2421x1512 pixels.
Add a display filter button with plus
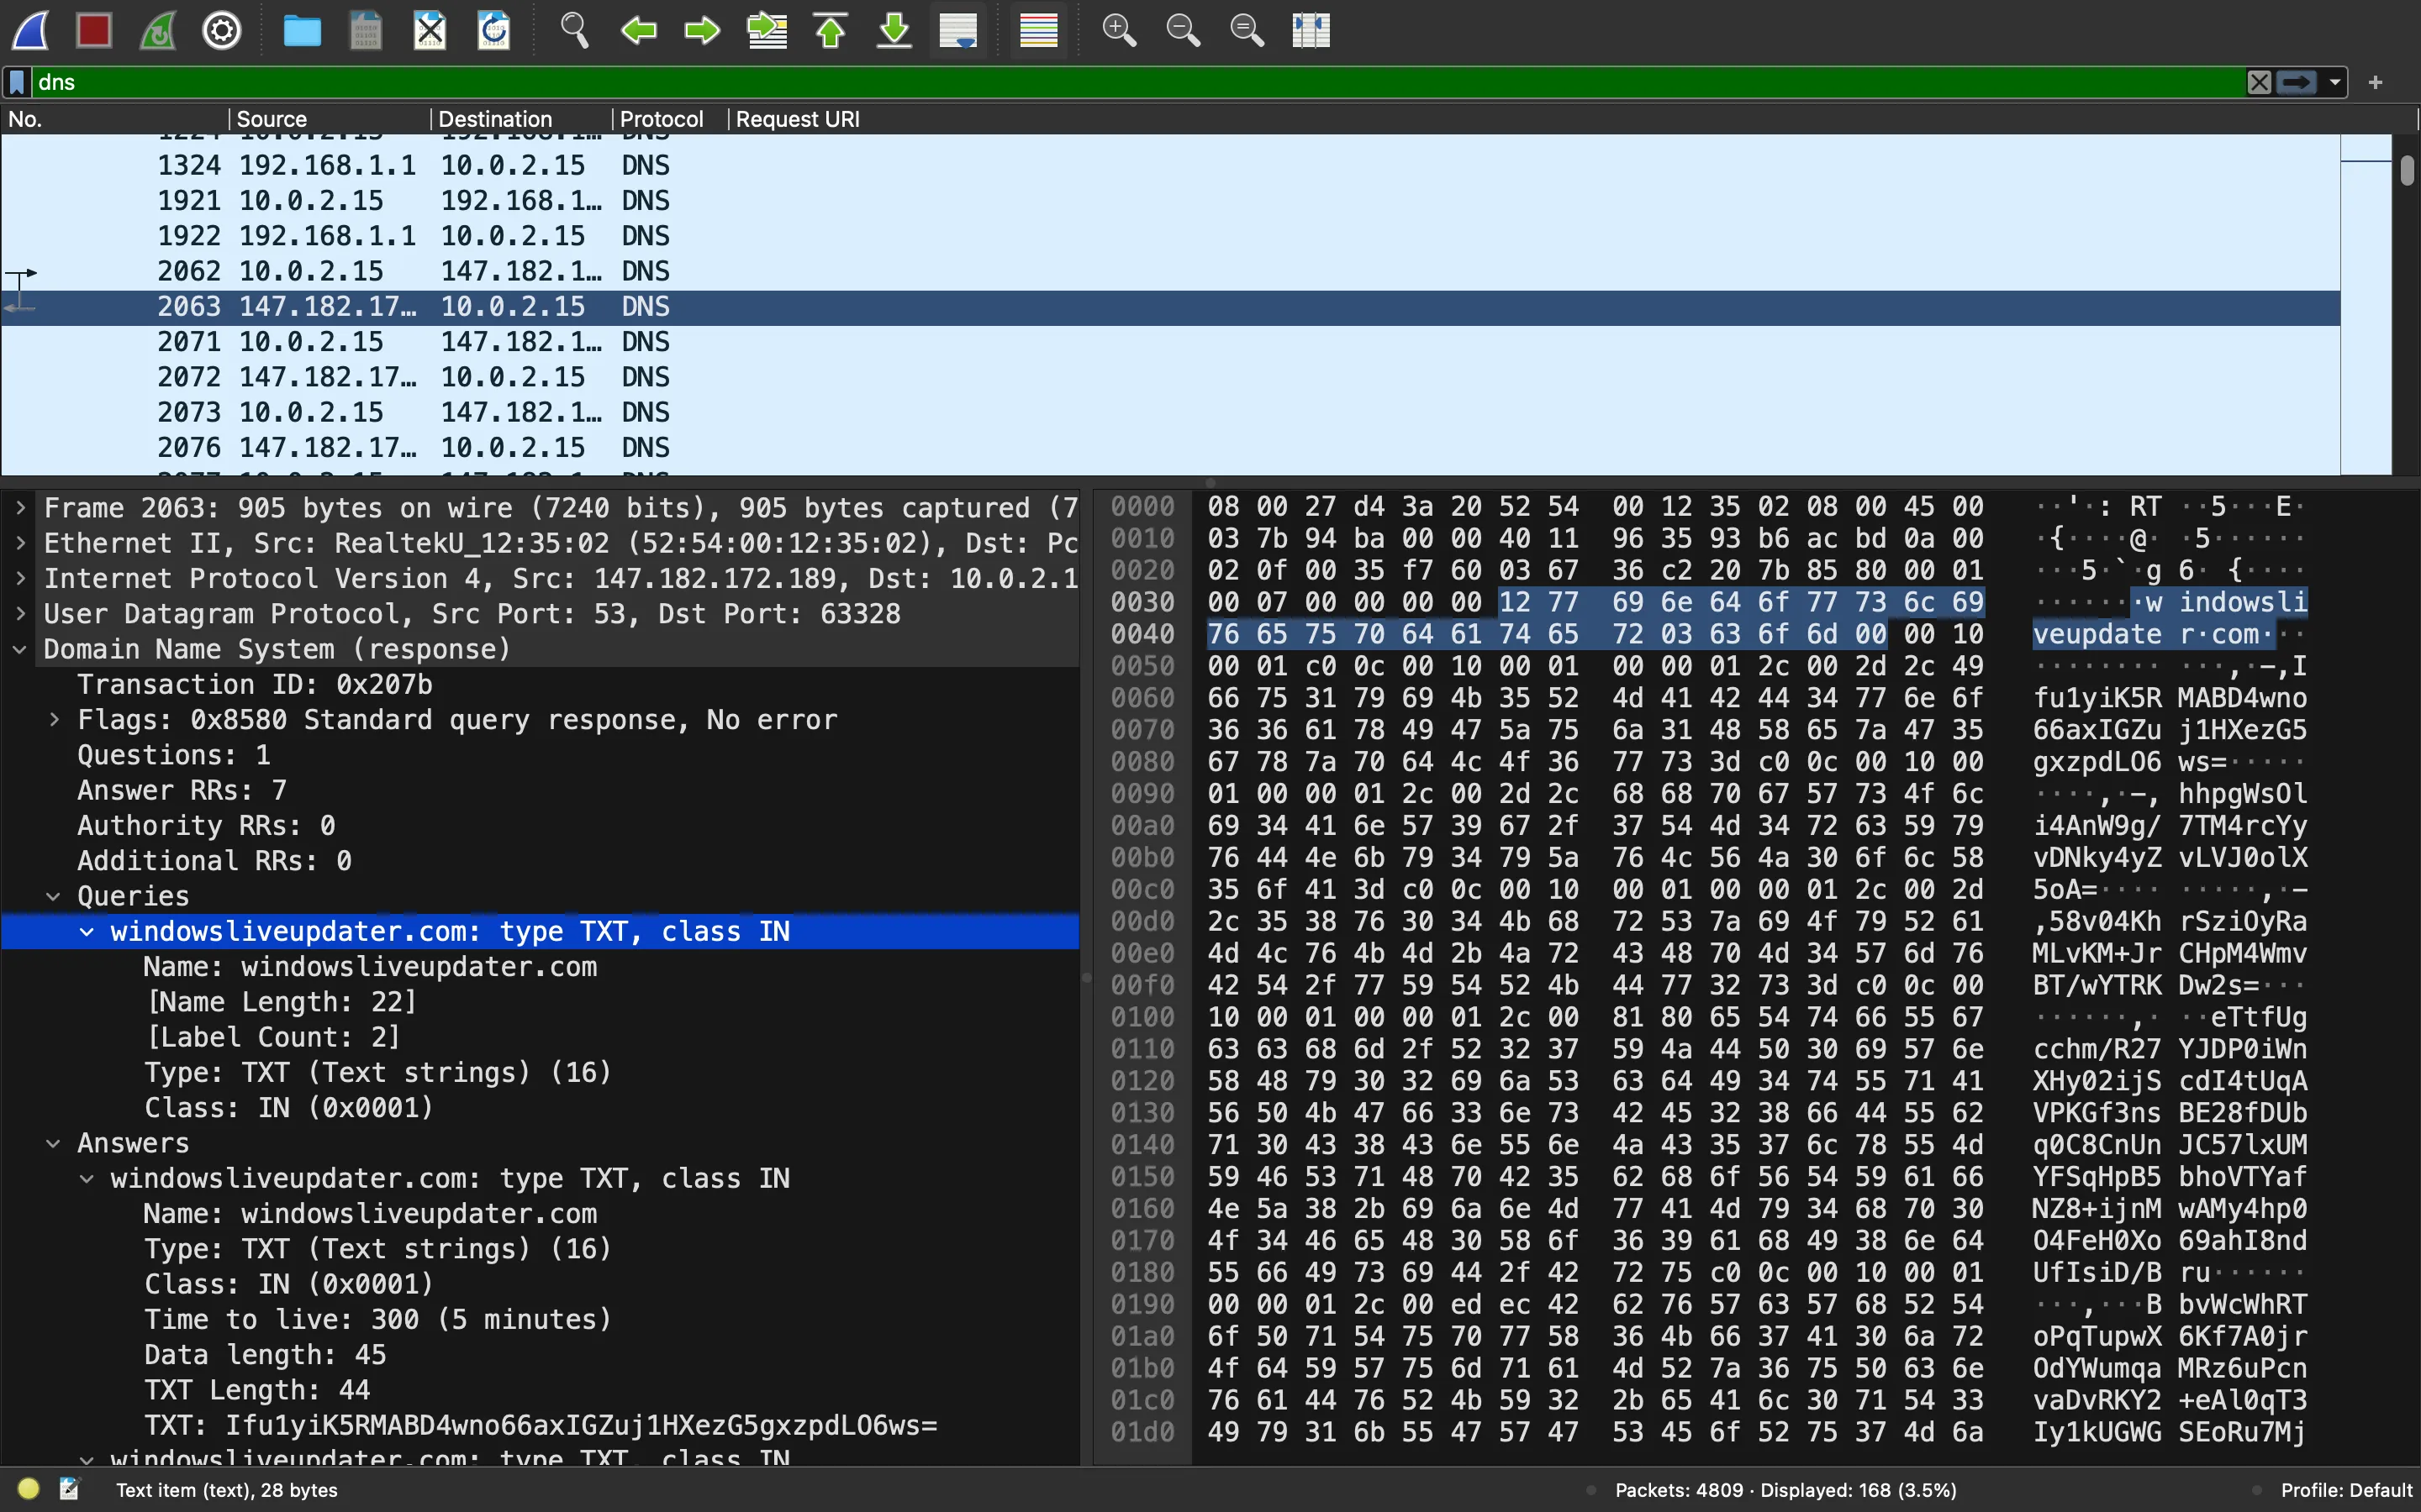[2375, 82]
